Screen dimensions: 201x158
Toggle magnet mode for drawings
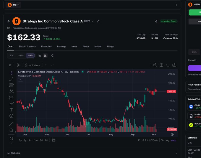pyautogui.click(x=12, y=139)
